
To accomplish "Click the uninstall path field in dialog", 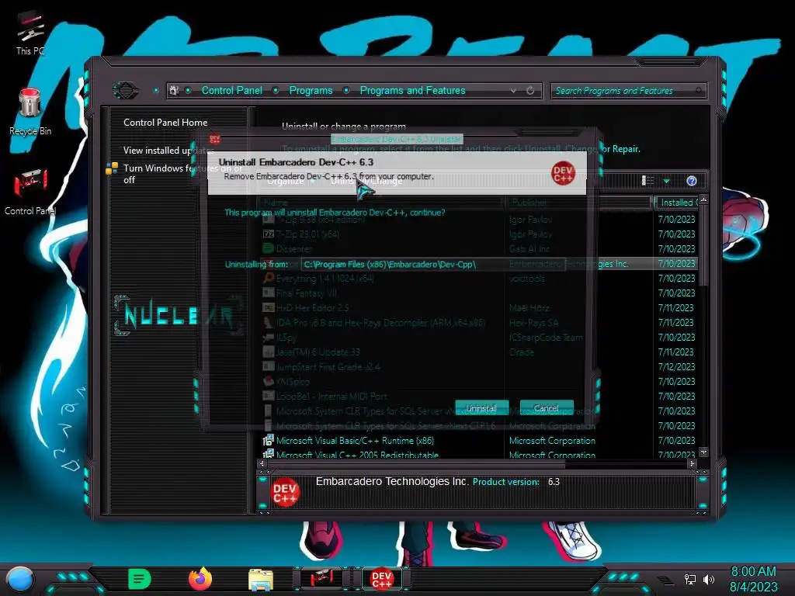I will (x=433, y=264).
